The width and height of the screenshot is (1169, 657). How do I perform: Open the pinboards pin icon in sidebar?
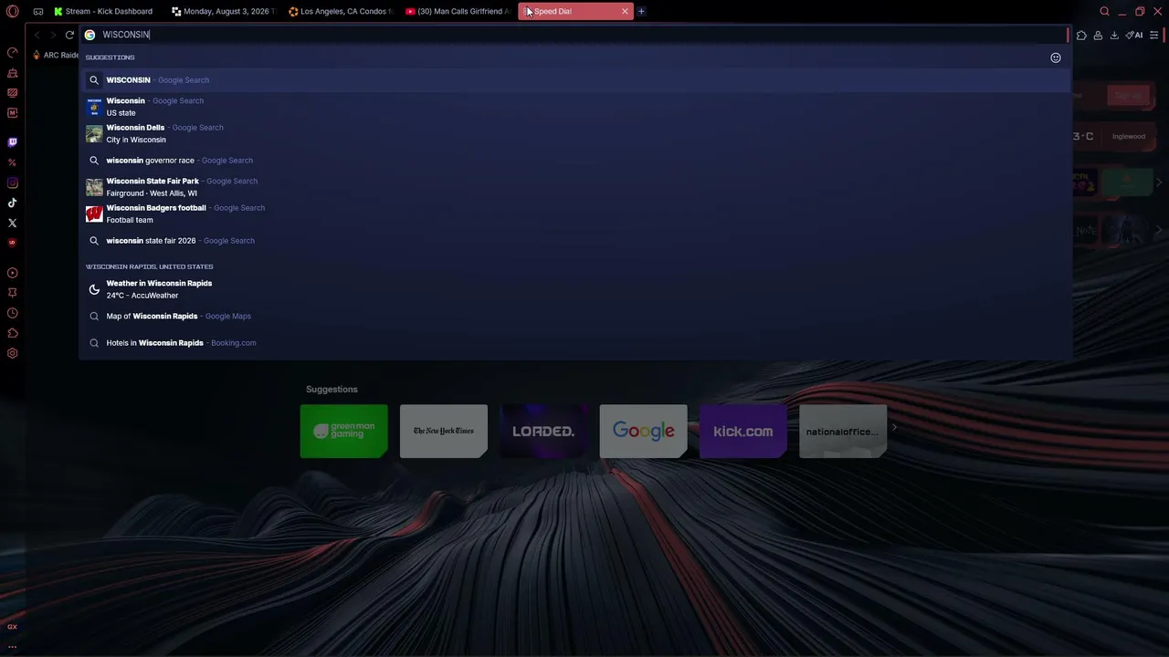click(x=12, y=293)
